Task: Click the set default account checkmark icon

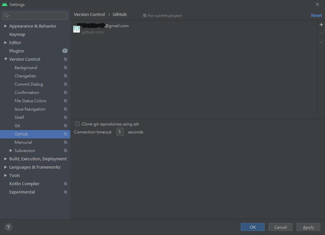Action: (x=321, y=42)
